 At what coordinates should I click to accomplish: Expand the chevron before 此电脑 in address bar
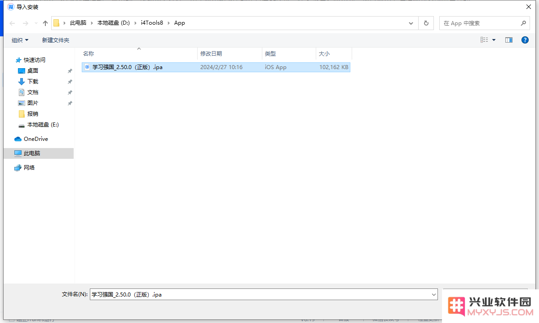pyautogui.click(x=65, y=23)
